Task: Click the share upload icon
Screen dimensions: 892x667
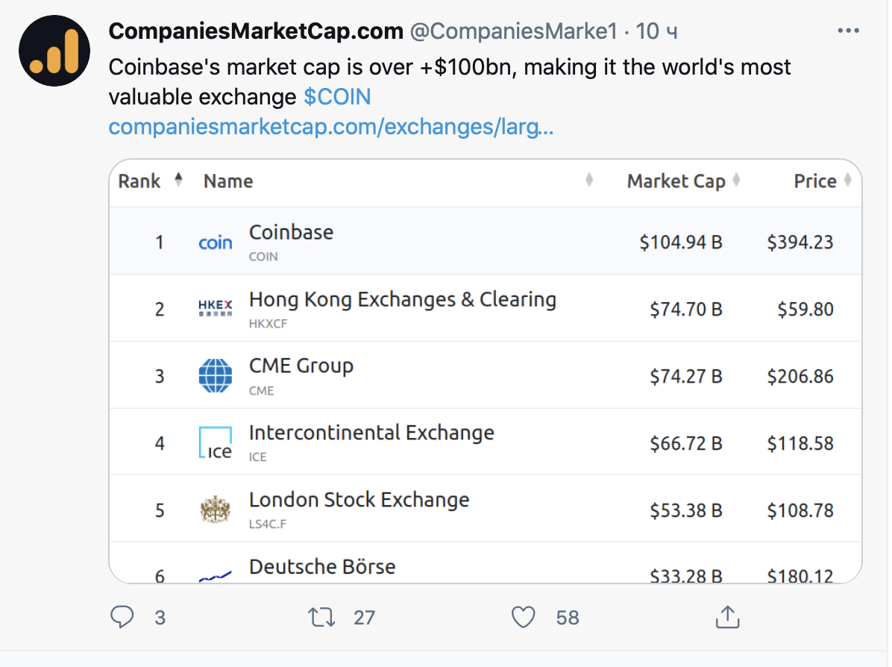Action: (x=726, y=617)
